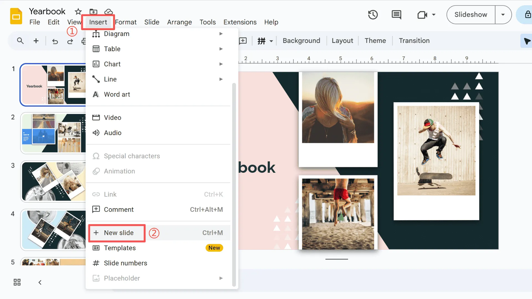532x299 pixels.
Task: Click the Slideshow button
Action: click(x=470, y=15)
